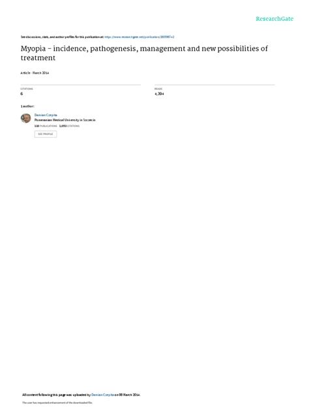Click the article citations count of 6

click(x=22, y=93)
